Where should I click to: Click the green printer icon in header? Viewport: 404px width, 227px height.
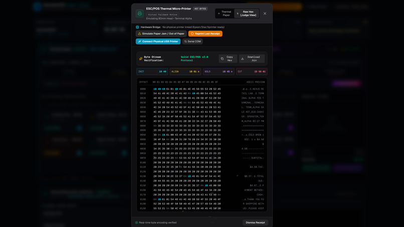click(140, 14)
